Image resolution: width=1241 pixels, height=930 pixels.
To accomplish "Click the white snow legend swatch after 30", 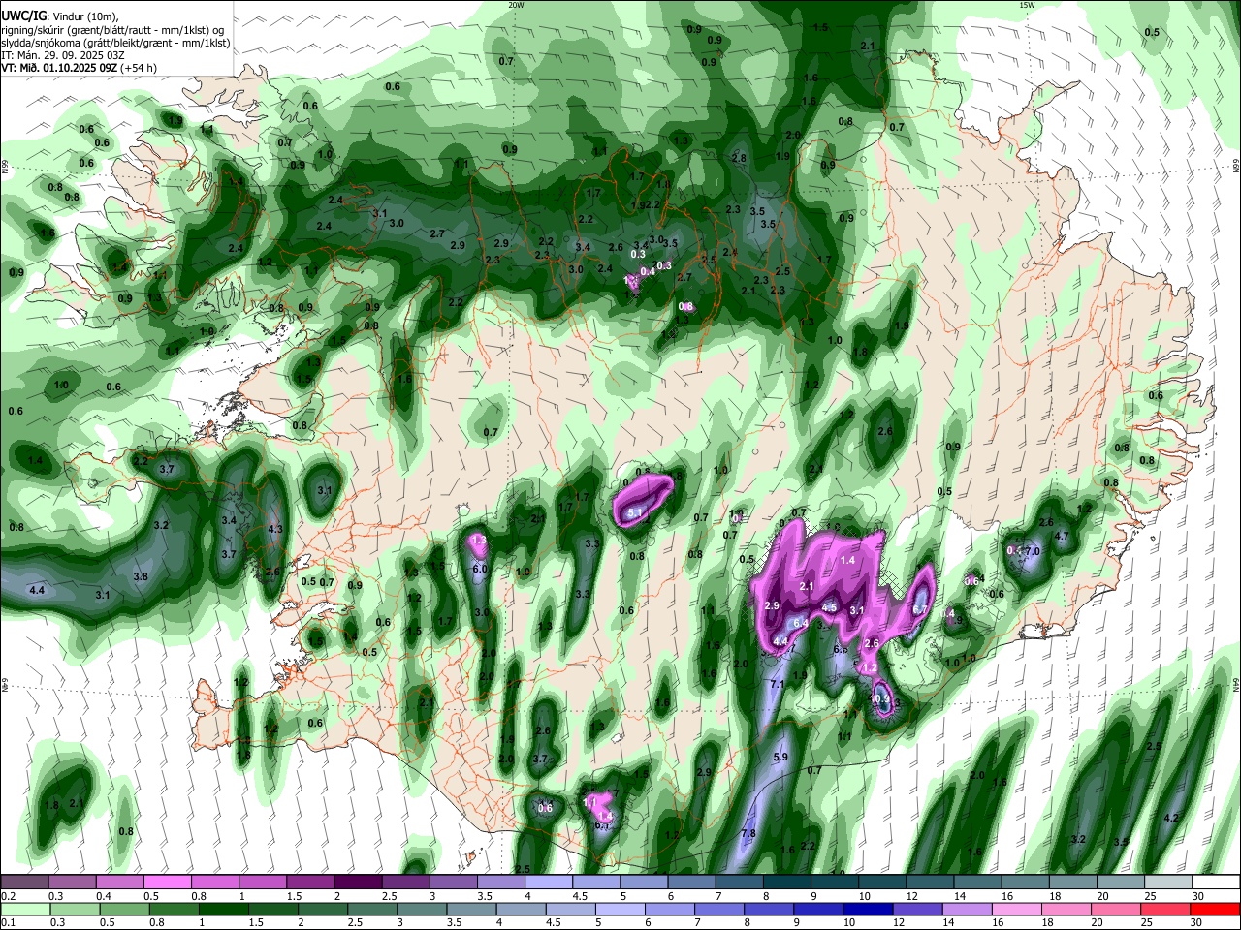I will pos(1214,883).
